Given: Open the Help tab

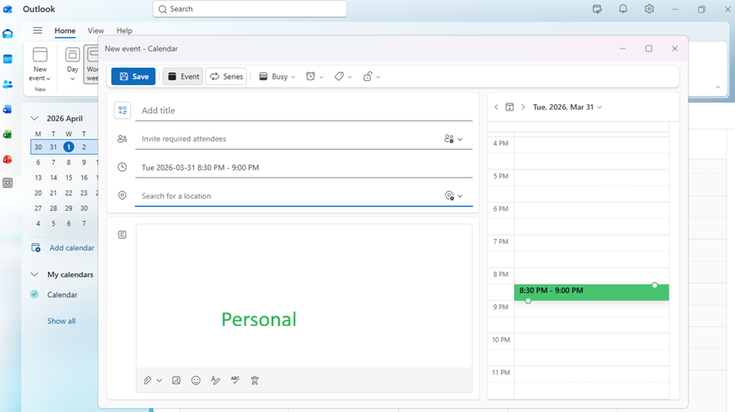Looking at the screenshot, I should (124, 30).
